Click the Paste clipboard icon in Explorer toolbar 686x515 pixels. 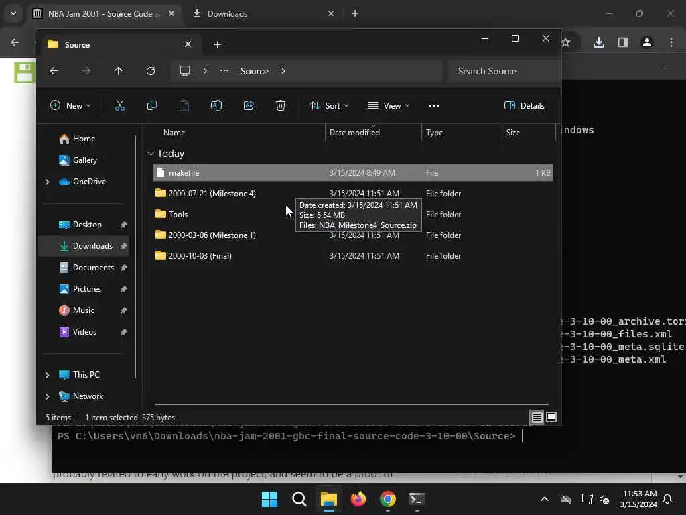pyautogui.click(x=184, y=105)
